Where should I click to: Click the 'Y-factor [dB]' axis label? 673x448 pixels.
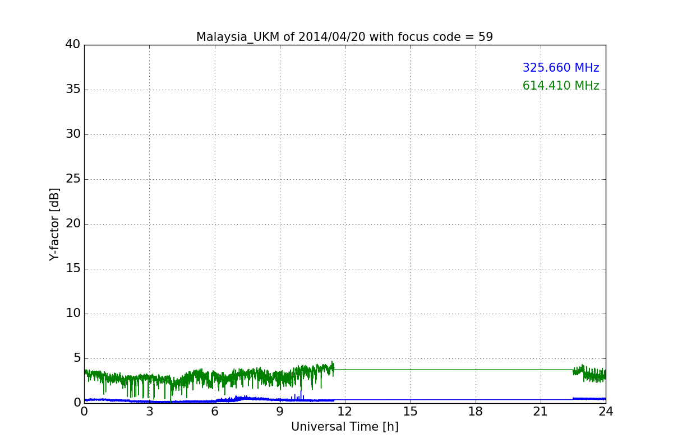[54, 224]
